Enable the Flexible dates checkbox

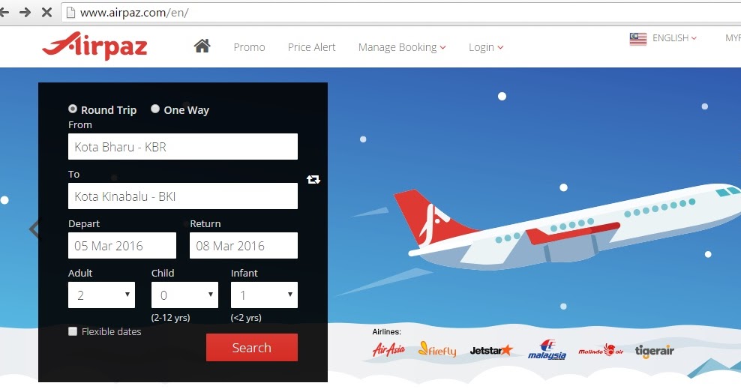[72, 331]
